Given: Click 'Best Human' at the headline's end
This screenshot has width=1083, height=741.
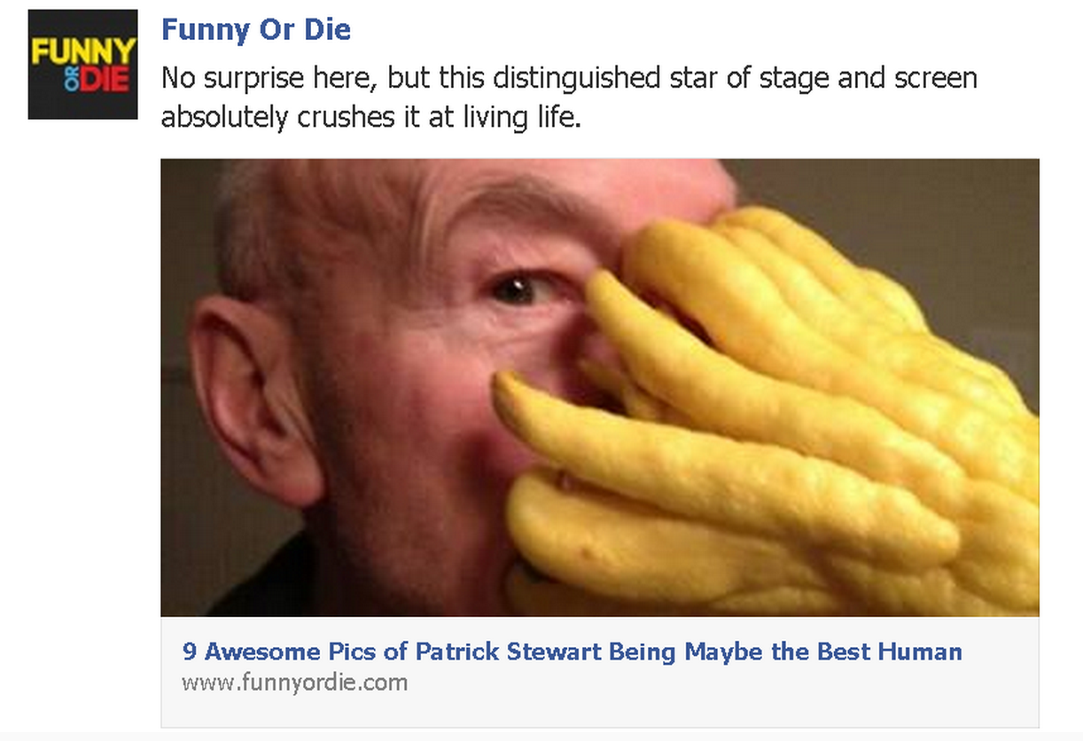Looking at the screenshot, I should (889, 651).
